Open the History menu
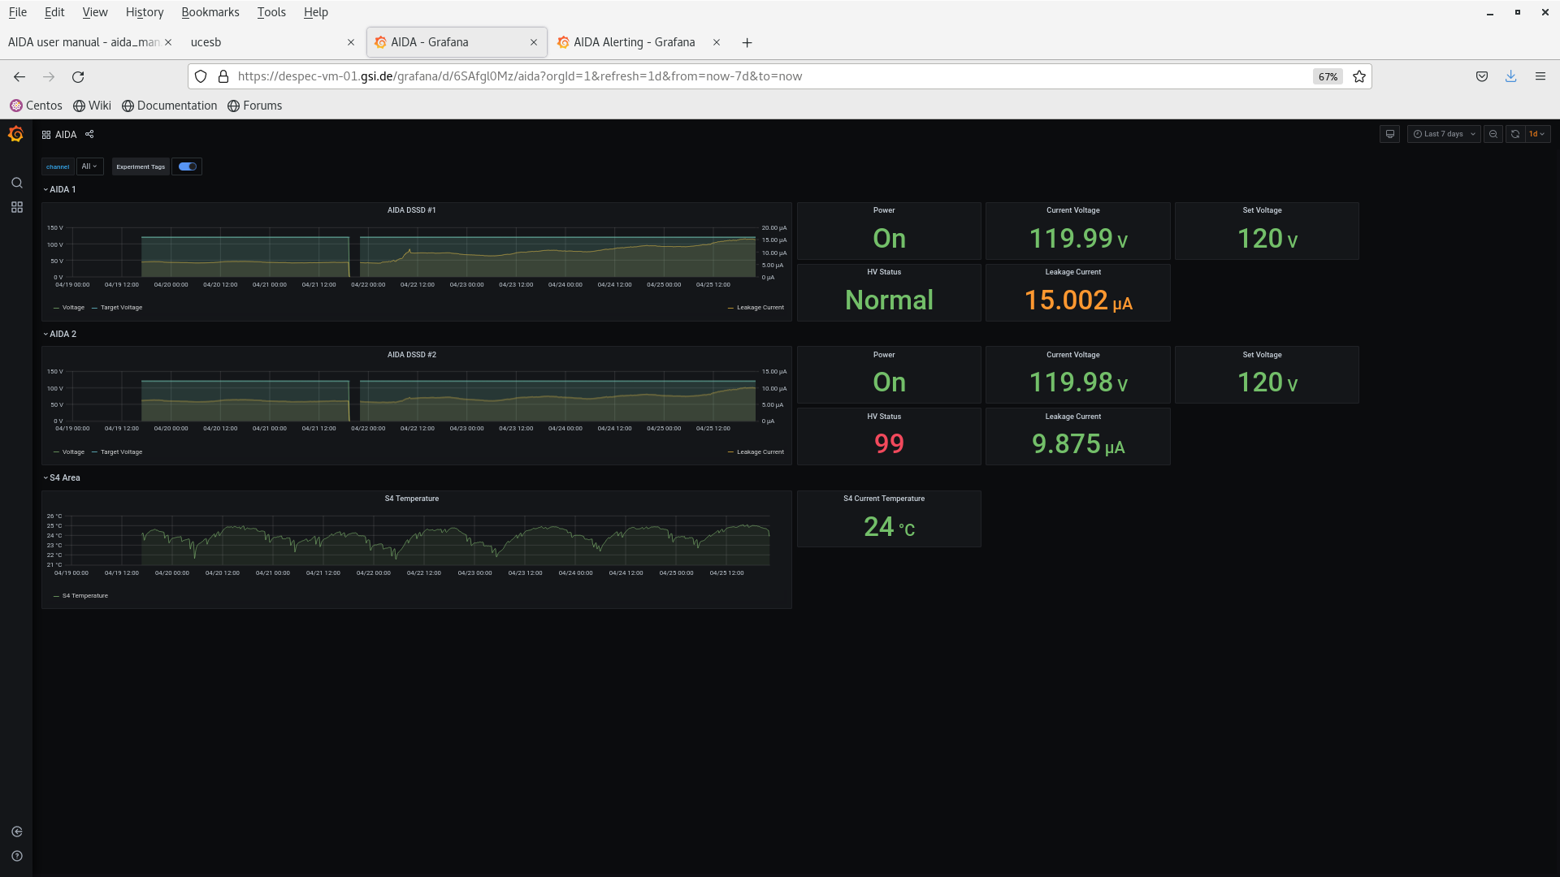This screenshot has height=877, width=1560. 145,12
